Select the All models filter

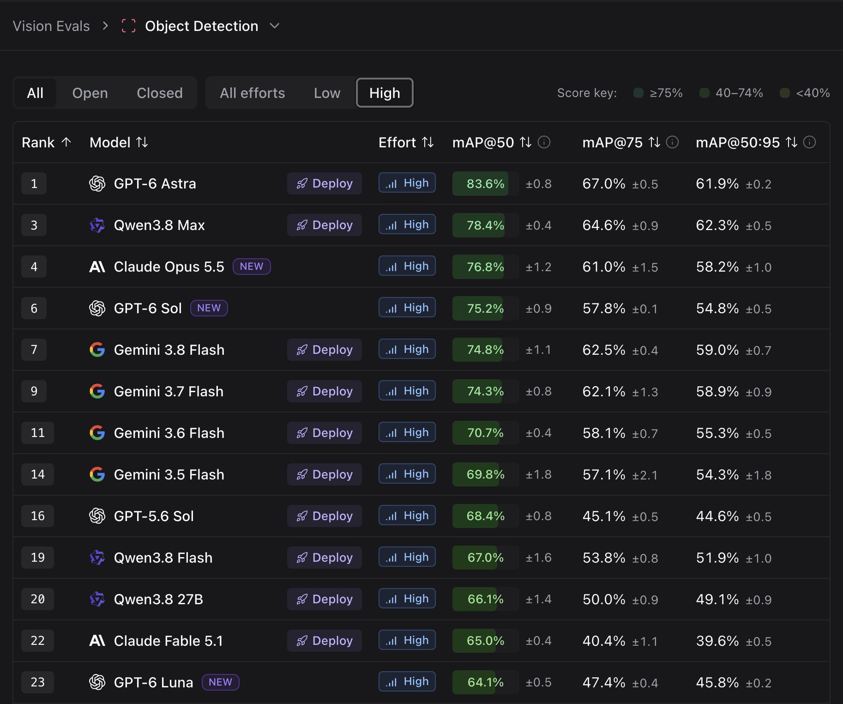coord(35,93)
